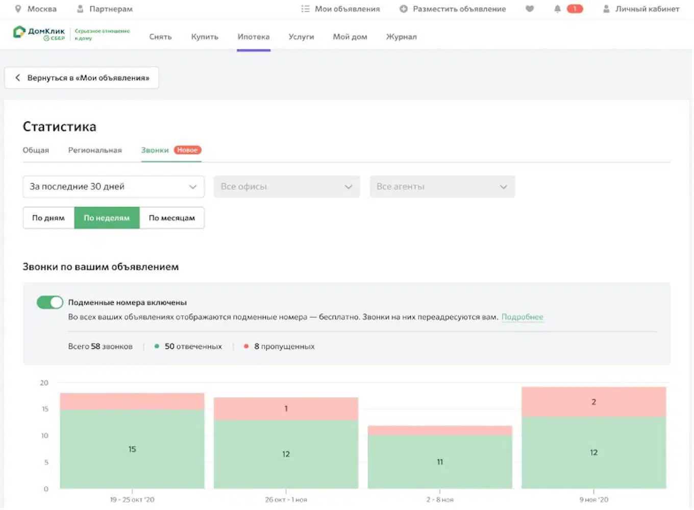Click the green bar labeled 11
694x510 pixels.
coord(440,462)
